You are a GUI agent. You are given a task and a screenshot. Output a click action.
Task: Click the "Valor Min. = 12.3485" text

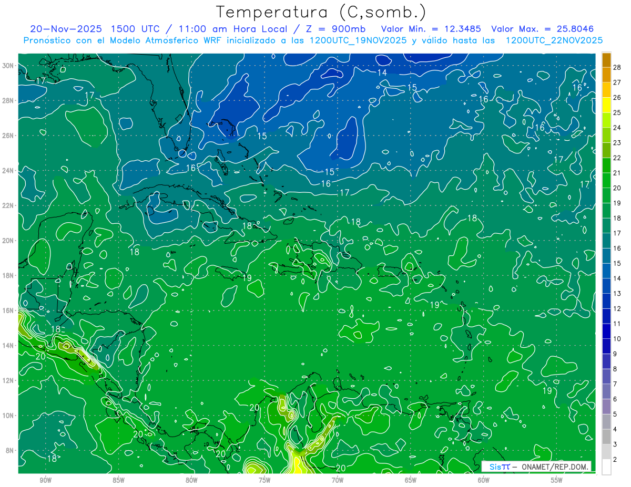[431, 29]
